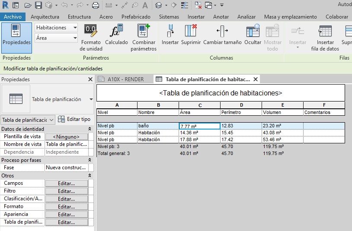Collapse the Datos de identidad section
Screen dimensions: 352x231
[90, 129]
